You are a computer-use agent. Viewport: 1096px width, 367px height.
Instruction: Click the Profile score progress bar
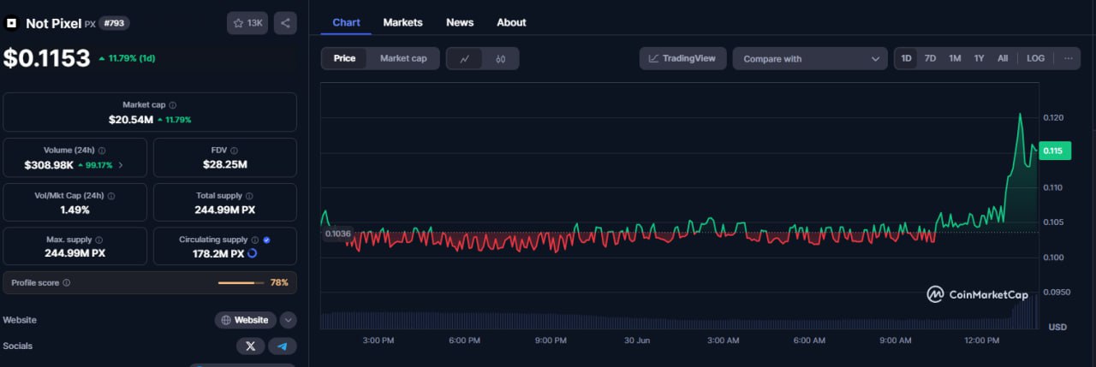(x=241, y=282)
